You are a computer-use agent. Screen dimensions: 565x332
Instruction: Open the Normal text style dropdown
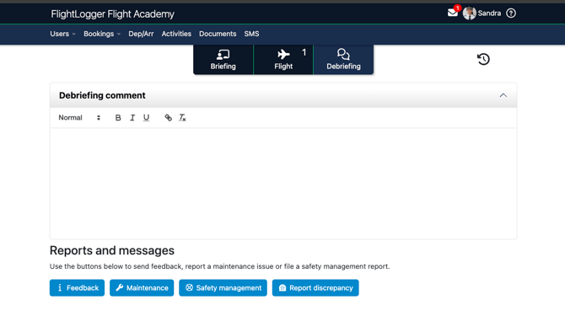(79, 118)
